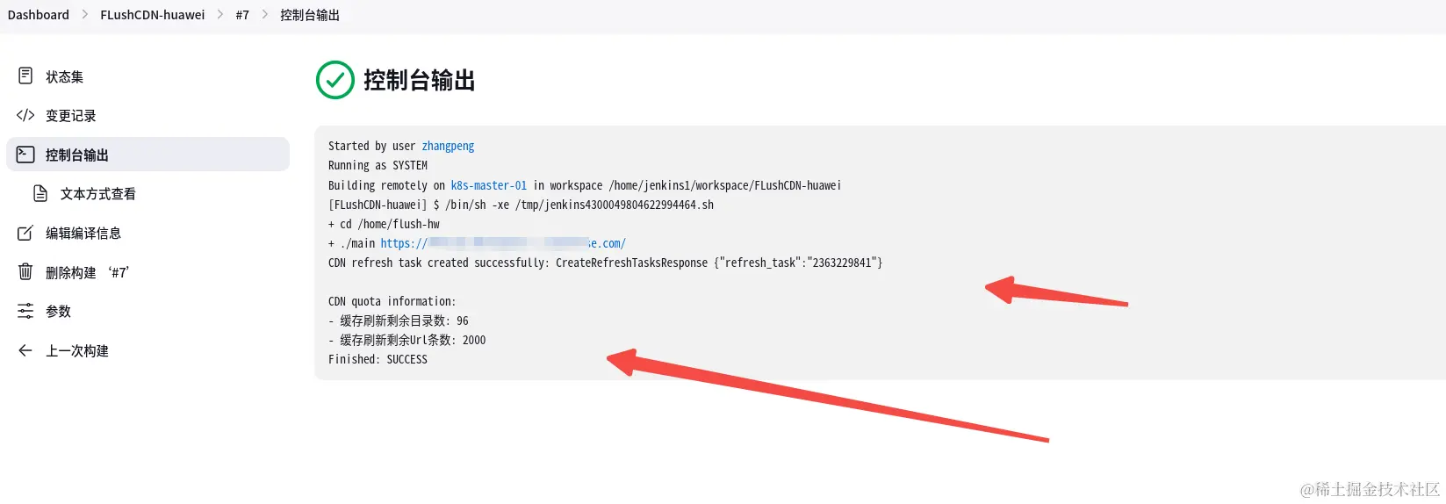
Task: Click 'Finished: SUCCESS' line
Action: coord(378,359)
